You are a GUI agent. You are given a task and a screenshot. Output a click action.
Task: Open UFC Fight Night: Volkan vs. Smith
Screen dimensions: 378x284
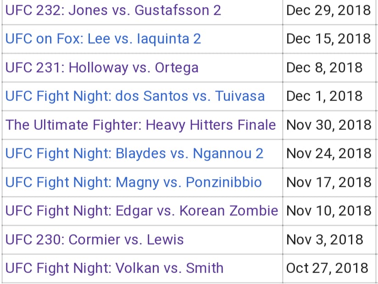coord(114,268)
